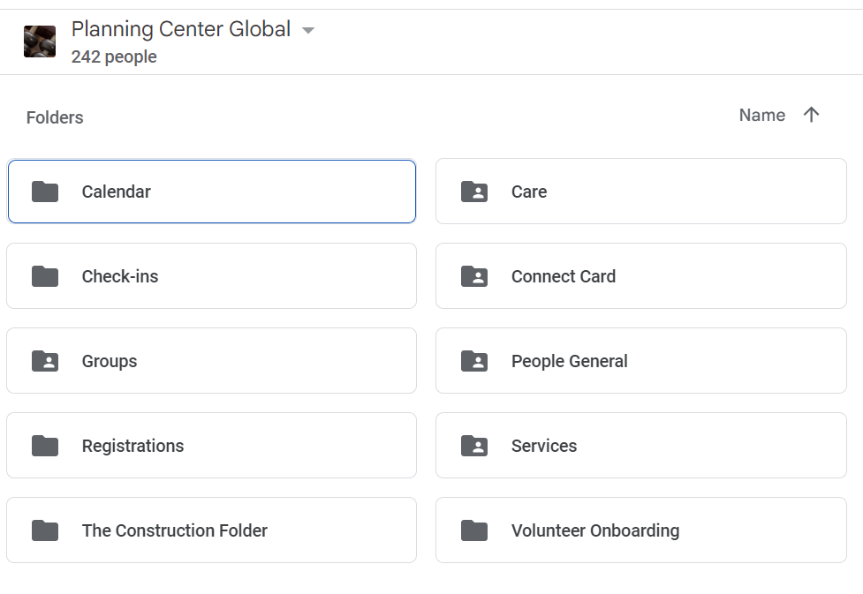This screenshot has height=594, width=863.
Task: Select The Construction Folder
Action: pos(175,530)
